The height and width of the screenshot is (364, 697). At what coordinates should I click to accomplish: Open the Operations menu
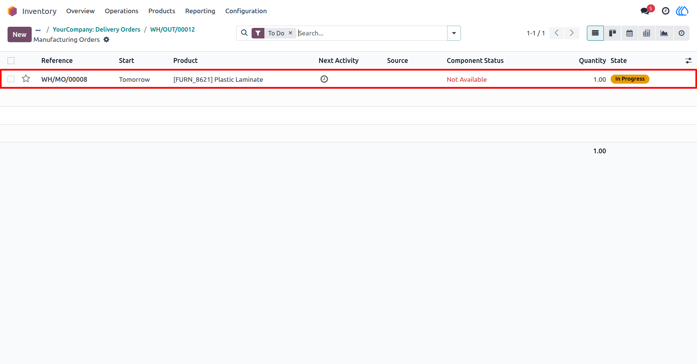[121, 11]
